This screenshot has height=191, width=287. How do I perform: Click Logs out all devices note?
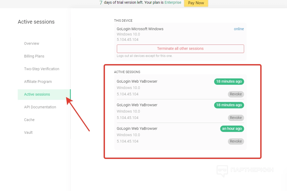145,56
